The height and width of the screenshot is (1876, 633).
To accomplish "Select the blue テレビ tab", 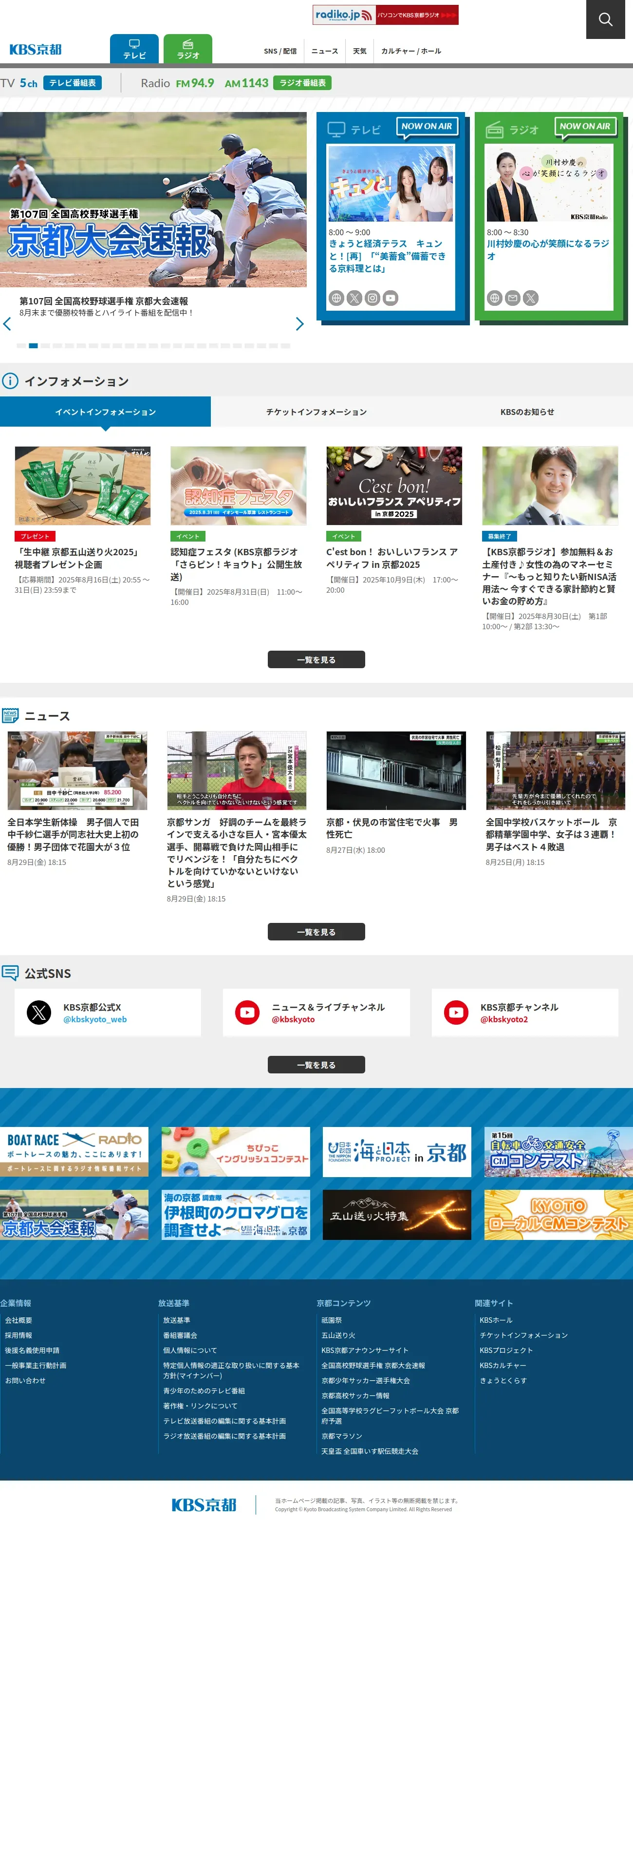I will (x=134, y=49).
